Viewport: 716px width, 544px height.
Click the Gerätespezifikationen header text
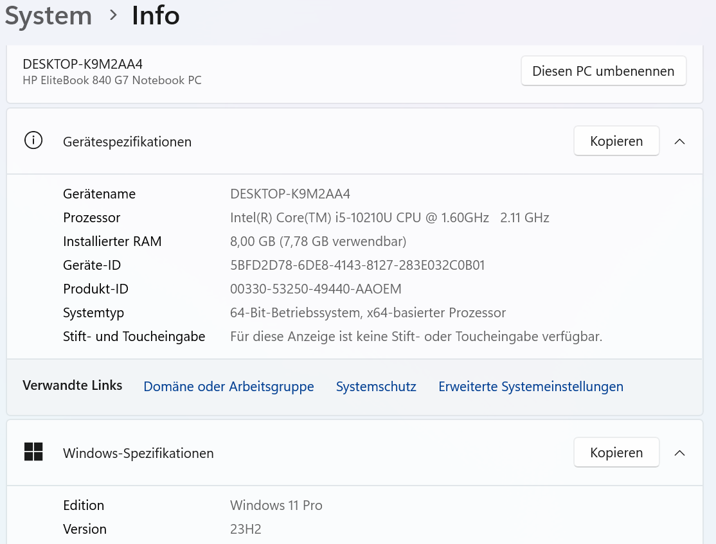point(127,142)
